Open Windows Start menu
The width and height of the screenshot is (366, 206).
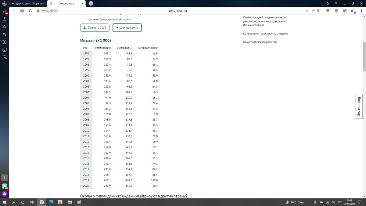click(x=5, y=202)
